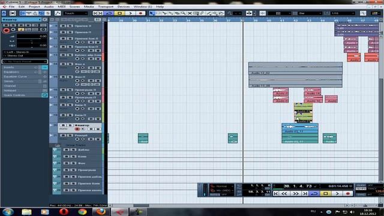Screen dimensions: 384x216
Task: Open the File menu
Action: coord(11,7)
